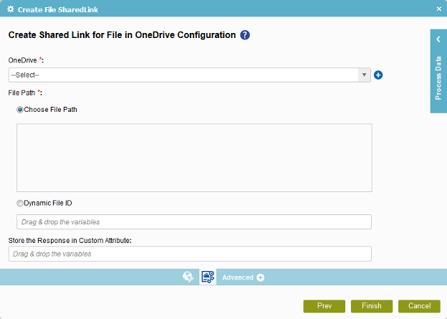Close the Create File SharedLink dialog
The image size is (447, 319).
point(439,9)
